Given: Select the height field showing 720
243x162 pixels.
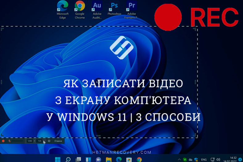Looking at the screenshot, I should pyautogui.click(x=39, y=141).
